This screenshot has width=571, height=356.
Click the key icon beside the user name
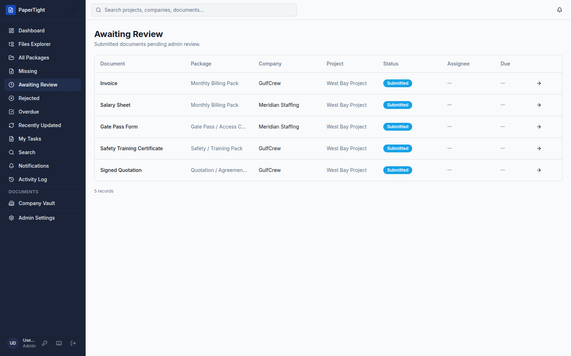pos(45,343)
